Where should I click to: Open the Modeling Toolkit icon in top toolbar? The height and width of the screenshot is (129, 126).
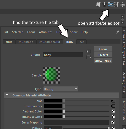(98, 4)
